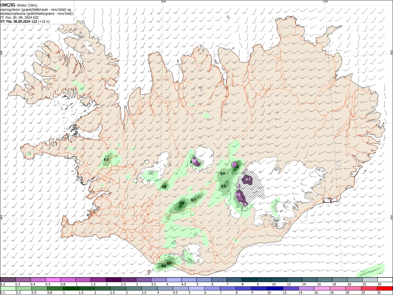Click the deep blue rain swatch between 10 and 12
Image resolution: width=393 pixels, height=295 pixels.
pyautogui.click(x=275, y=288)
